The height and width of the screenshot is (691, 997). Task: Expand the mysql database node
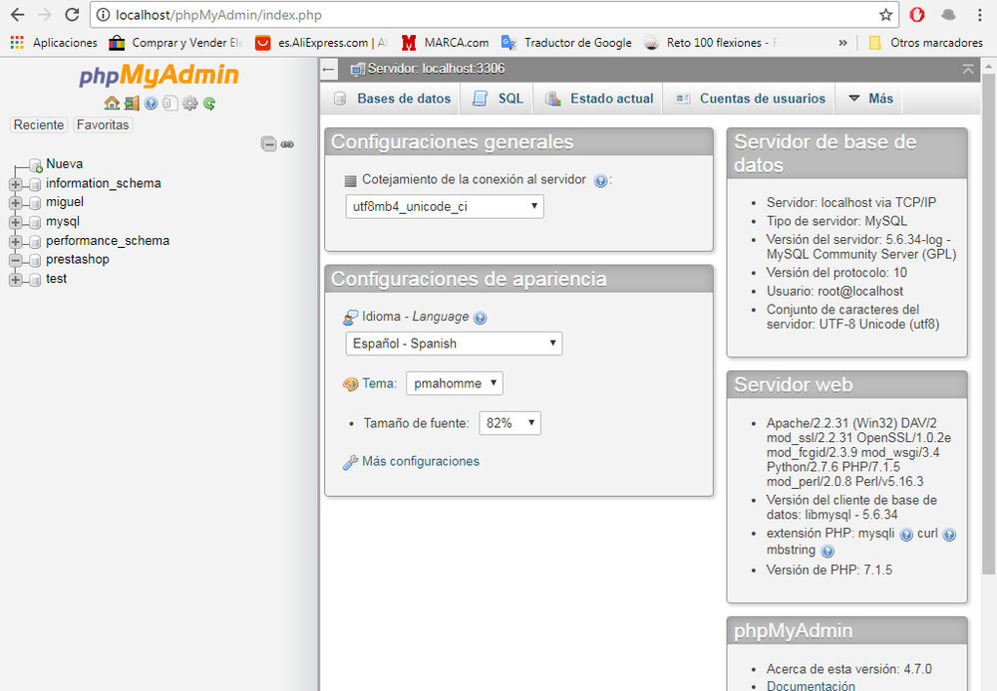[x=15, y=222]
